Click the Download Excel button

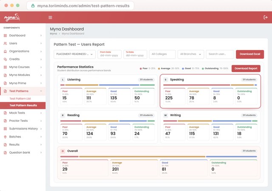[250, 54]
